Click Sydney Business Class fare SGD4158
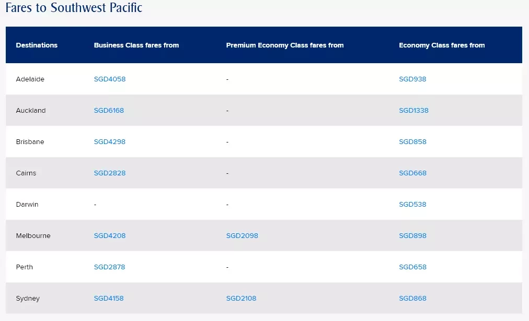Image resolution: width=529 pixels, height=321 pixels. [x=109, y=299]
